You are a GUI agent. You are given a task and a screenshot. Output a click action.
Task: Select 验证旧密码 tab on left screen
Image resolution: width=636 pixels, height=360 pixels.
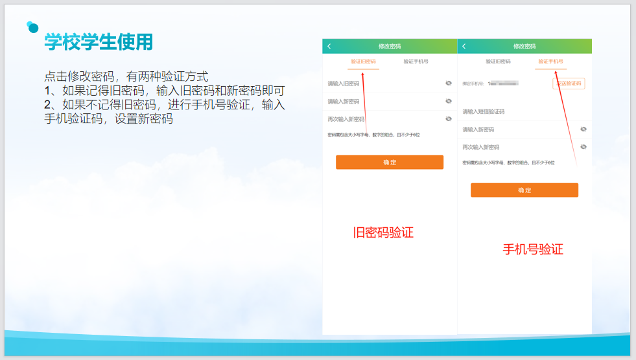pyautogui.click(x=363, y=62)
